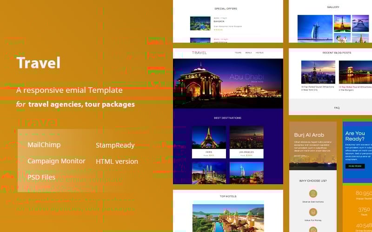Click the Burj Al Arab card title
Viewport: 372px width, 232px height.
[309, 135]
